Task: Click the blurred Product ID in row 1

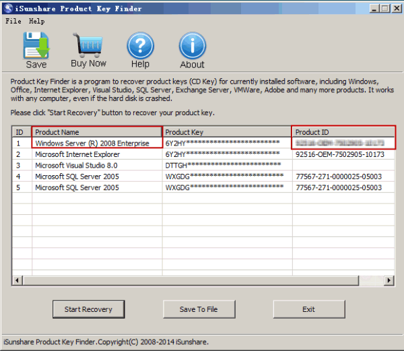Action: point(340,143)
